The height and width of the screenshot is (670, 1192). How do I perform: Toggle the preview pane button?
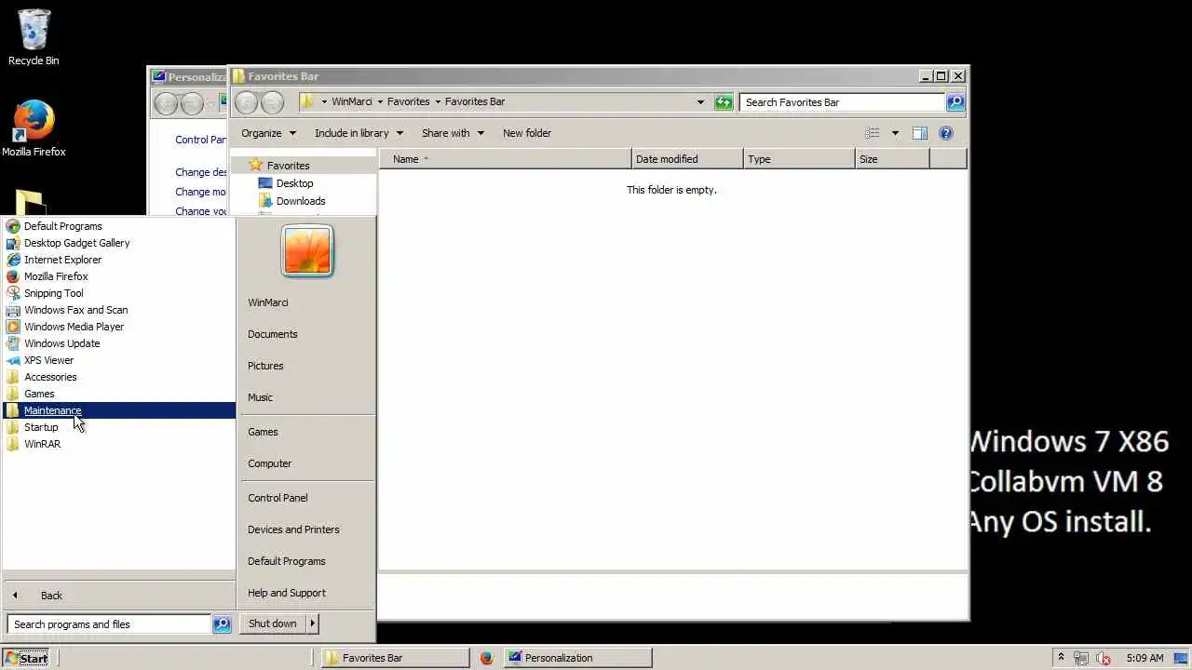tap(919, 133)
